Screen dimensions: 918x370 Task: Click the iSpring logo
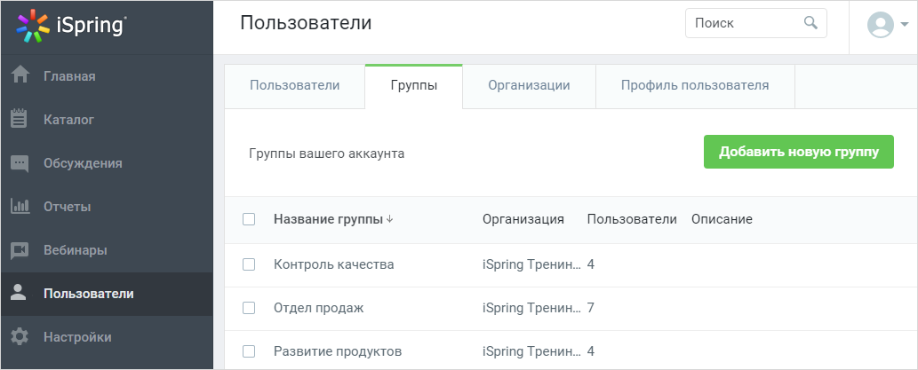click(x=71, y=27)
